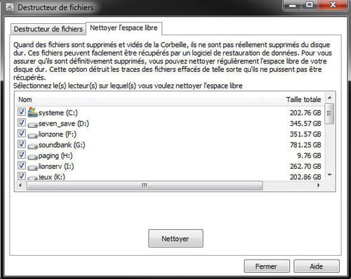Select the seven_save (D:) drive name
This screenshot has height=279, width=351.
[64, 124]
